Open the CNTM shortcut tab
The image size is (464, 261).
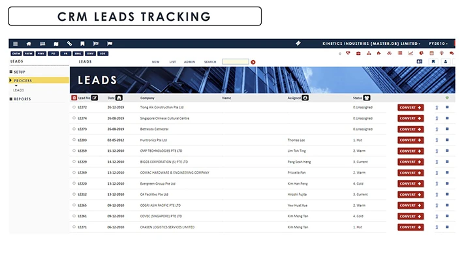click(16, 54)
